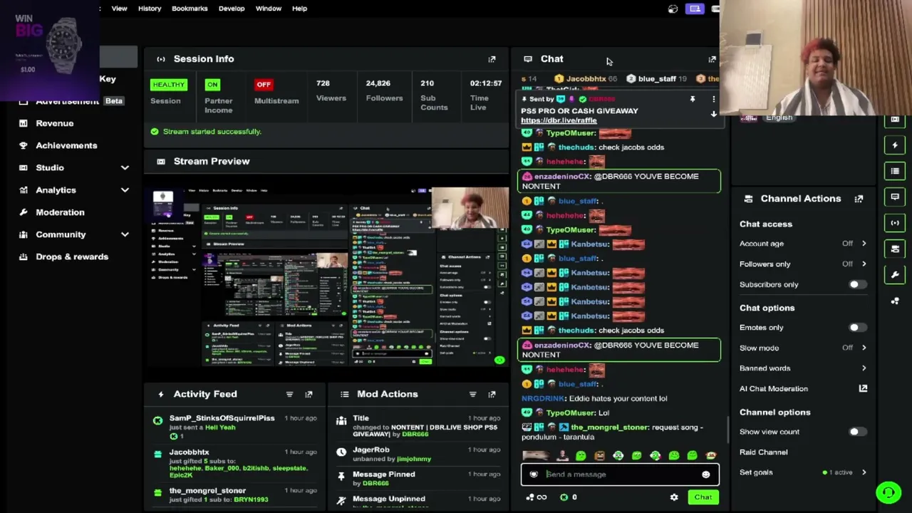Open the Help menu
The image size is (912, 513).
299,9
